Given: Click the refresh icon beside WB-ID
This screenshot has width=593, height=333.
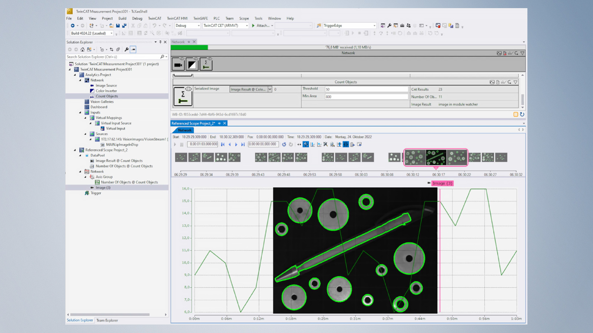Looking at the screenshot, I should point(522,114).
